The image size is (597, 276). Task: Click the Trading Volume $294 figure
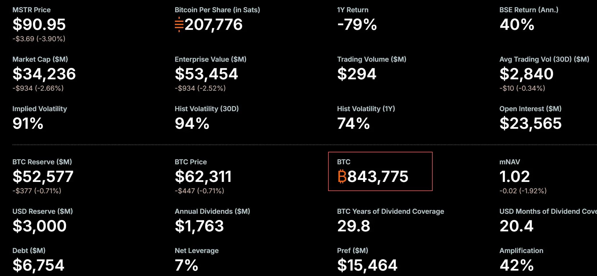click(x=357, y=74)
